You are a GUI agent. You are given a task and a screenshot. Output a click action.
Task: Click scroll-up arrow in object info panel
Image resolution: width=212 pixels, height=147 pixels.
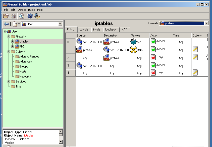tap(61, 132)
